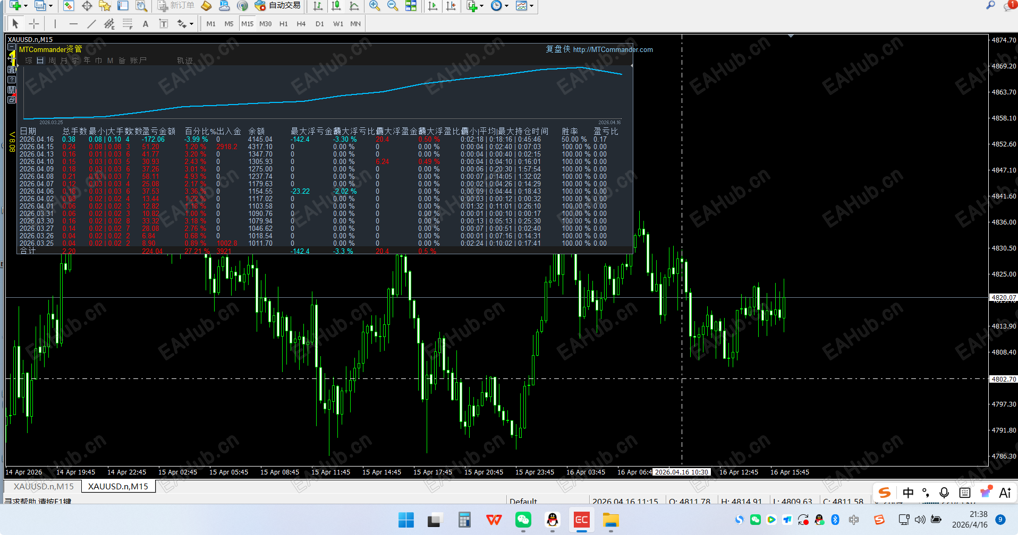
Task: Open the new chart dropdown arrow
Action: 25,6
